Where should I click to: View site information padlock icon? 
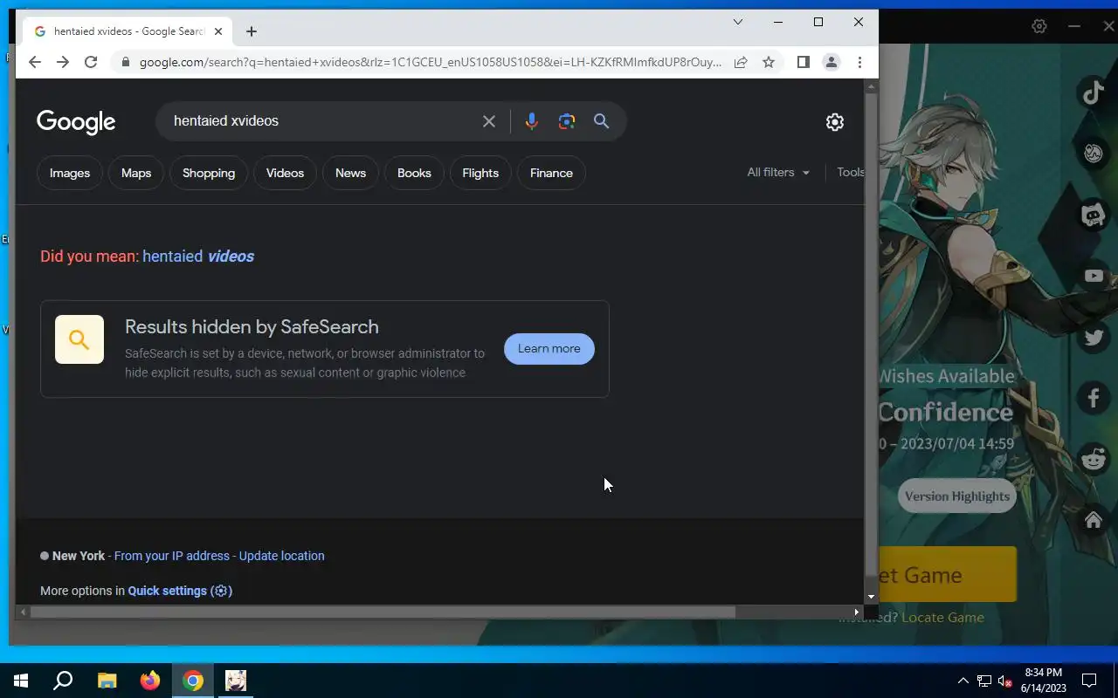coord(125,62)
